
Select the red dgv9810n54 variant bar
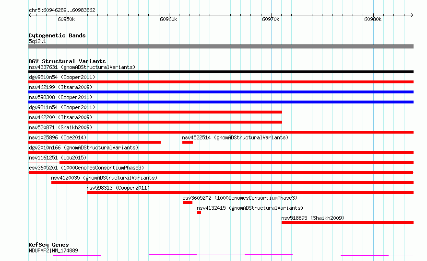point(221,82)
